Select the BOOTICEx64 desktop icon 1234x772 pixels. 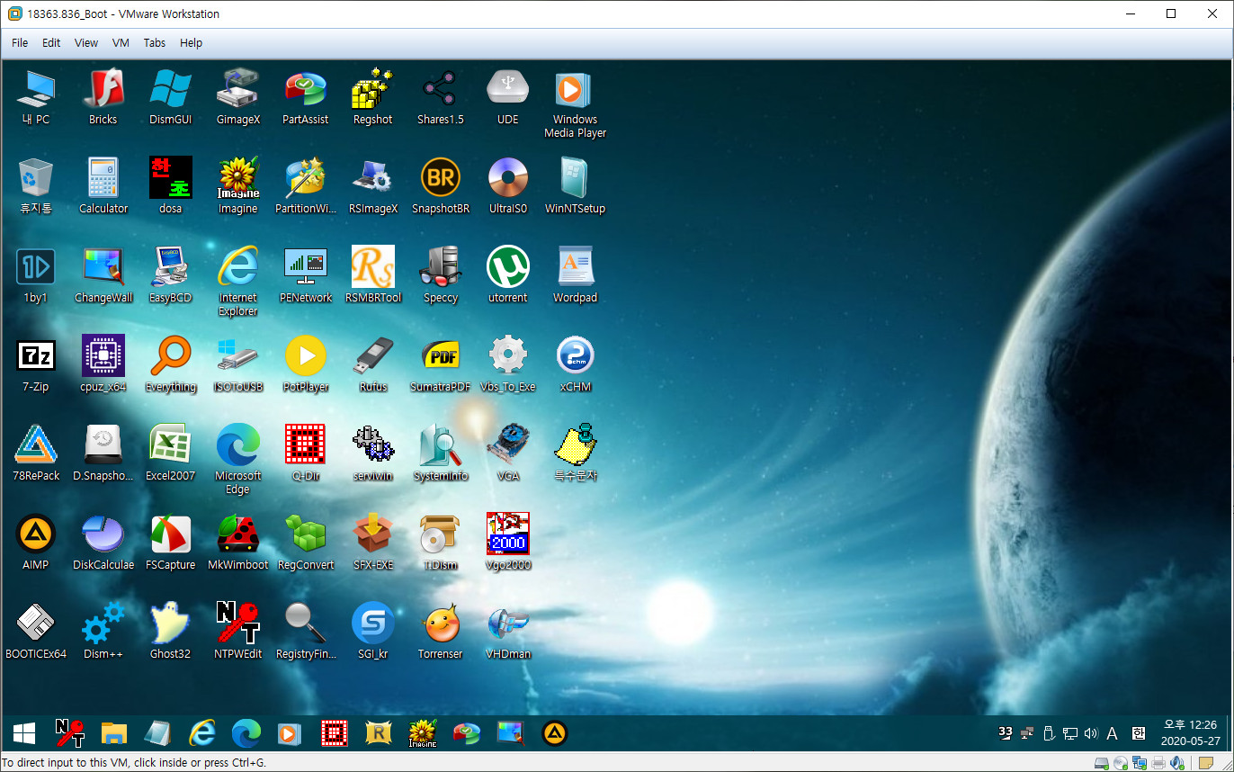point(36,632)
